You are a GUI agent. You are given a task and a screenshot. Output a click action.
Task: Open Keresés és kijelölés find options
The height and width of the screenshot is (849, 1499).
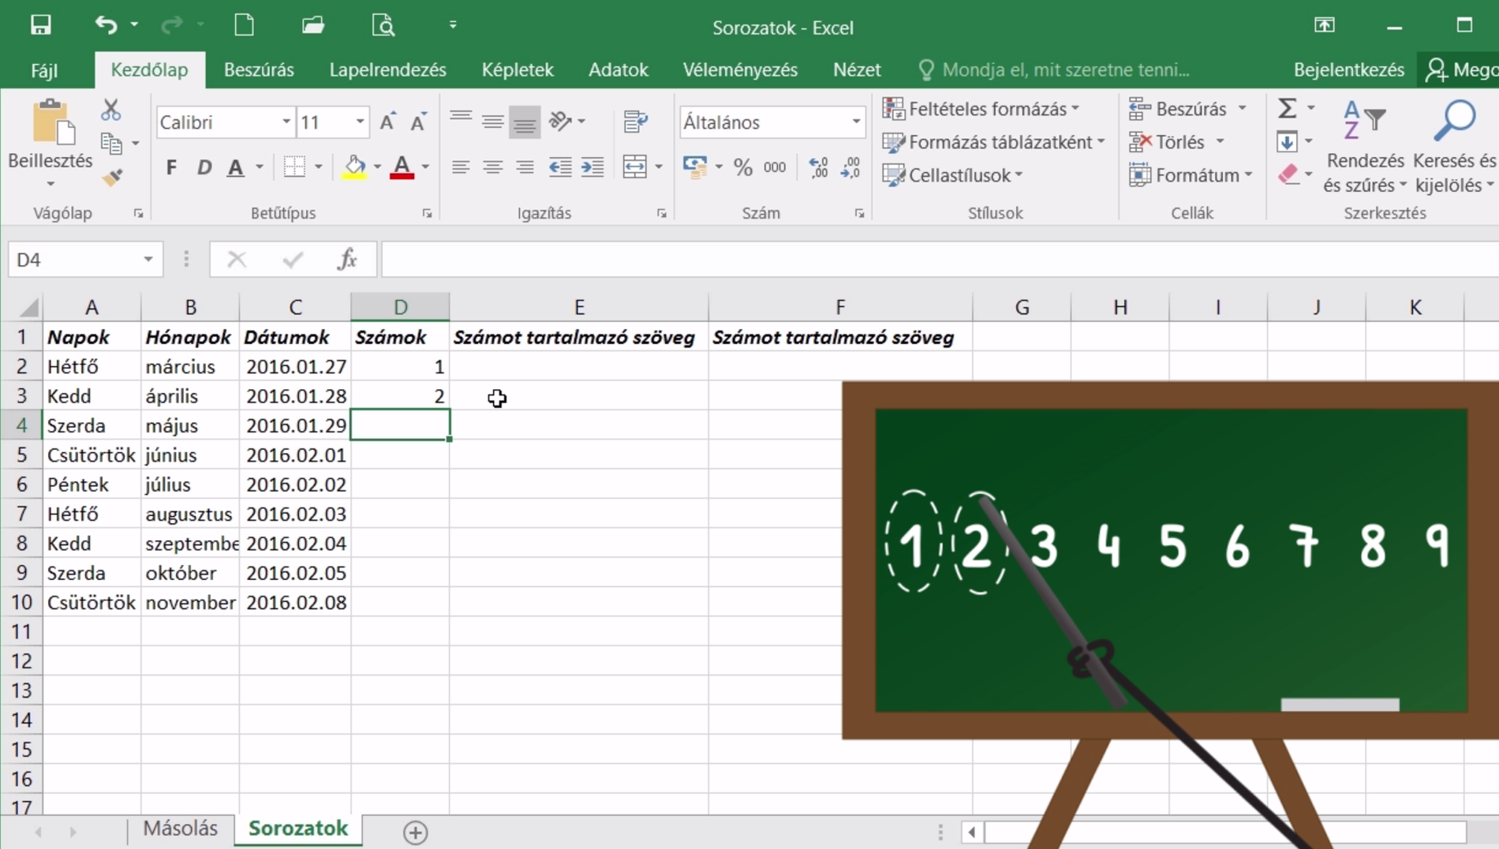point(1454,147)
